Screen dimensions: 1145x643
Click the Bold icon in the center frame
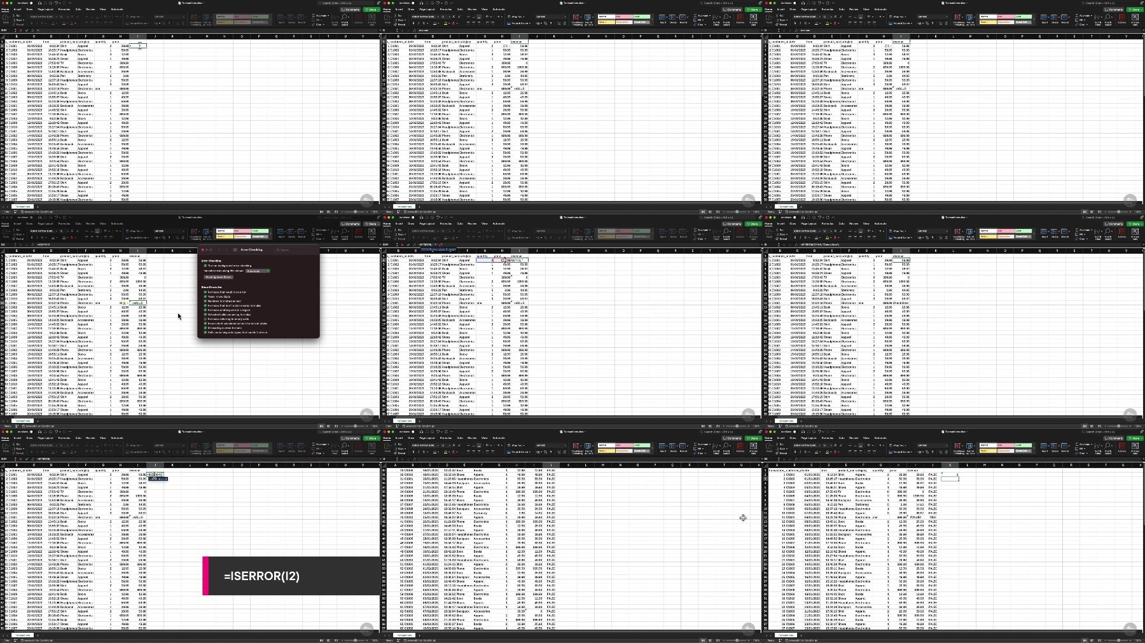point(413,237)
